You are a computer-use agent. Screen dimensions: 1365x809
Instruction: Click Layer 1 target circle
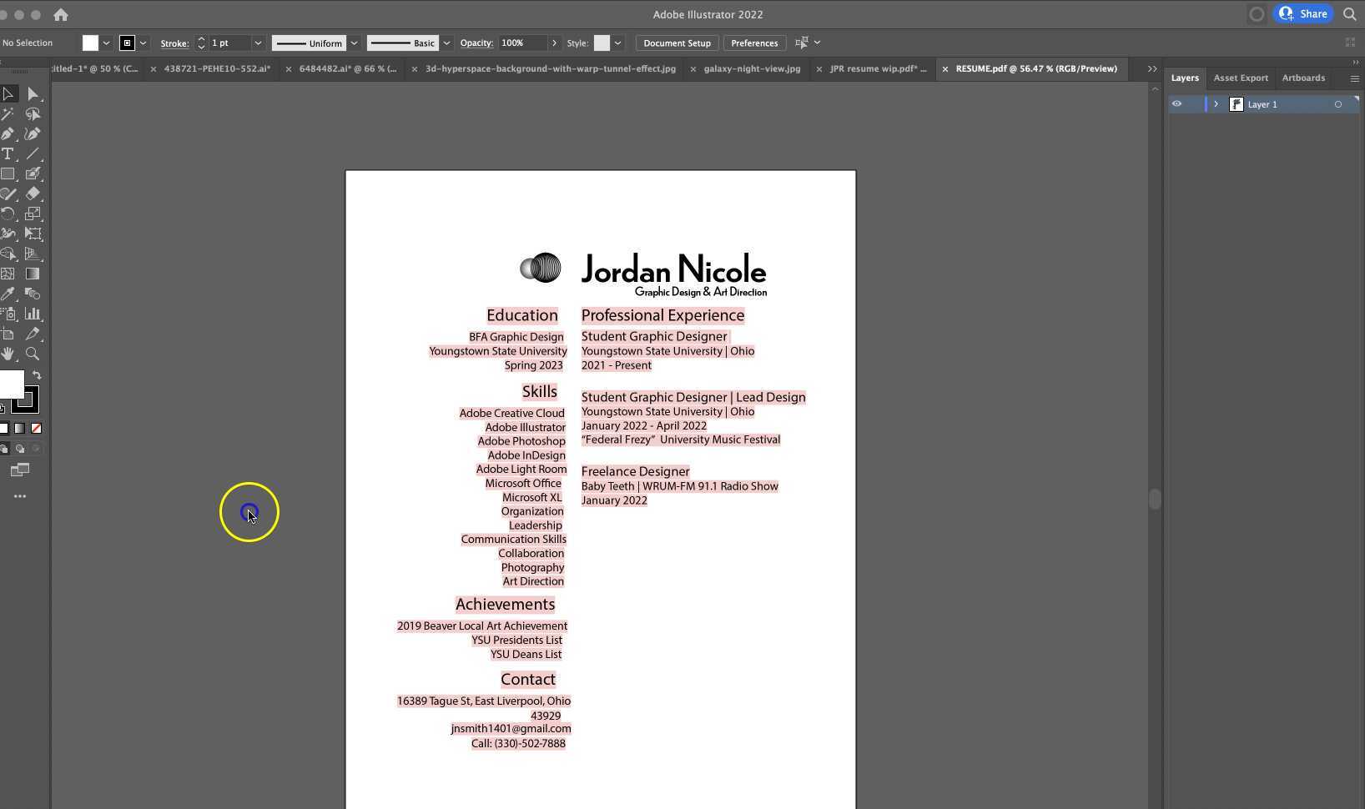pos(1337,104)
